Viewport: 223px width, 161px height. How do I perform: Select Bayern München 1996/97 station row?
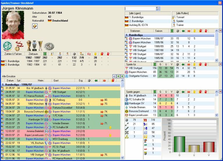170,39
